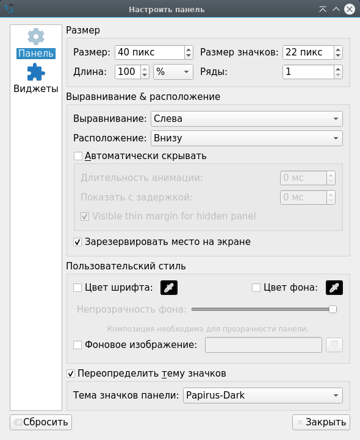Open the Панель settings gear icon
This screenshot has width=360, height=440.
(x=35, y=37)
